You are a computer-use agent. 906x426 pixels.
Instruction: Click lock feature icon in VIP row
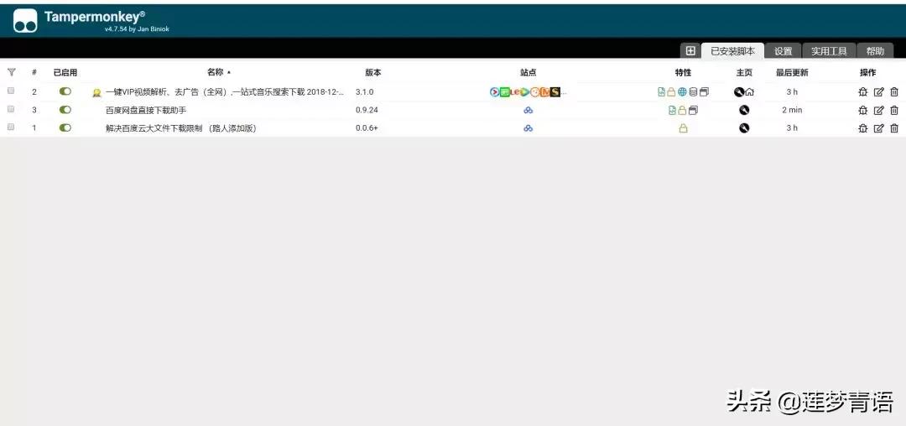coord(671,91)
